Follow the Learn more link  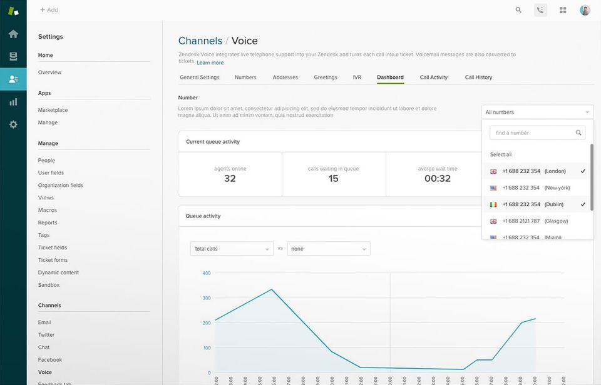point(210,62)
